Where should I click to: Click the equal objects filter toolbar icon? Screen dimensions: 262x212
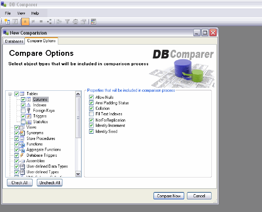click(41, 21)
